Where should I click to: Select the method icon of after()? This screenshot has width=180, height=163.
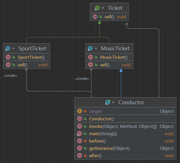pyautogui.click(x=80, y=155)
